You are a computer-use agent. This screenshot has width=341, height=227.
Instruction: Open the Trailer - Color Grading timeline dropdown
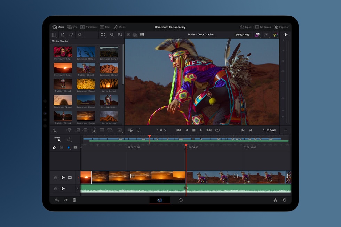[201, 35]
